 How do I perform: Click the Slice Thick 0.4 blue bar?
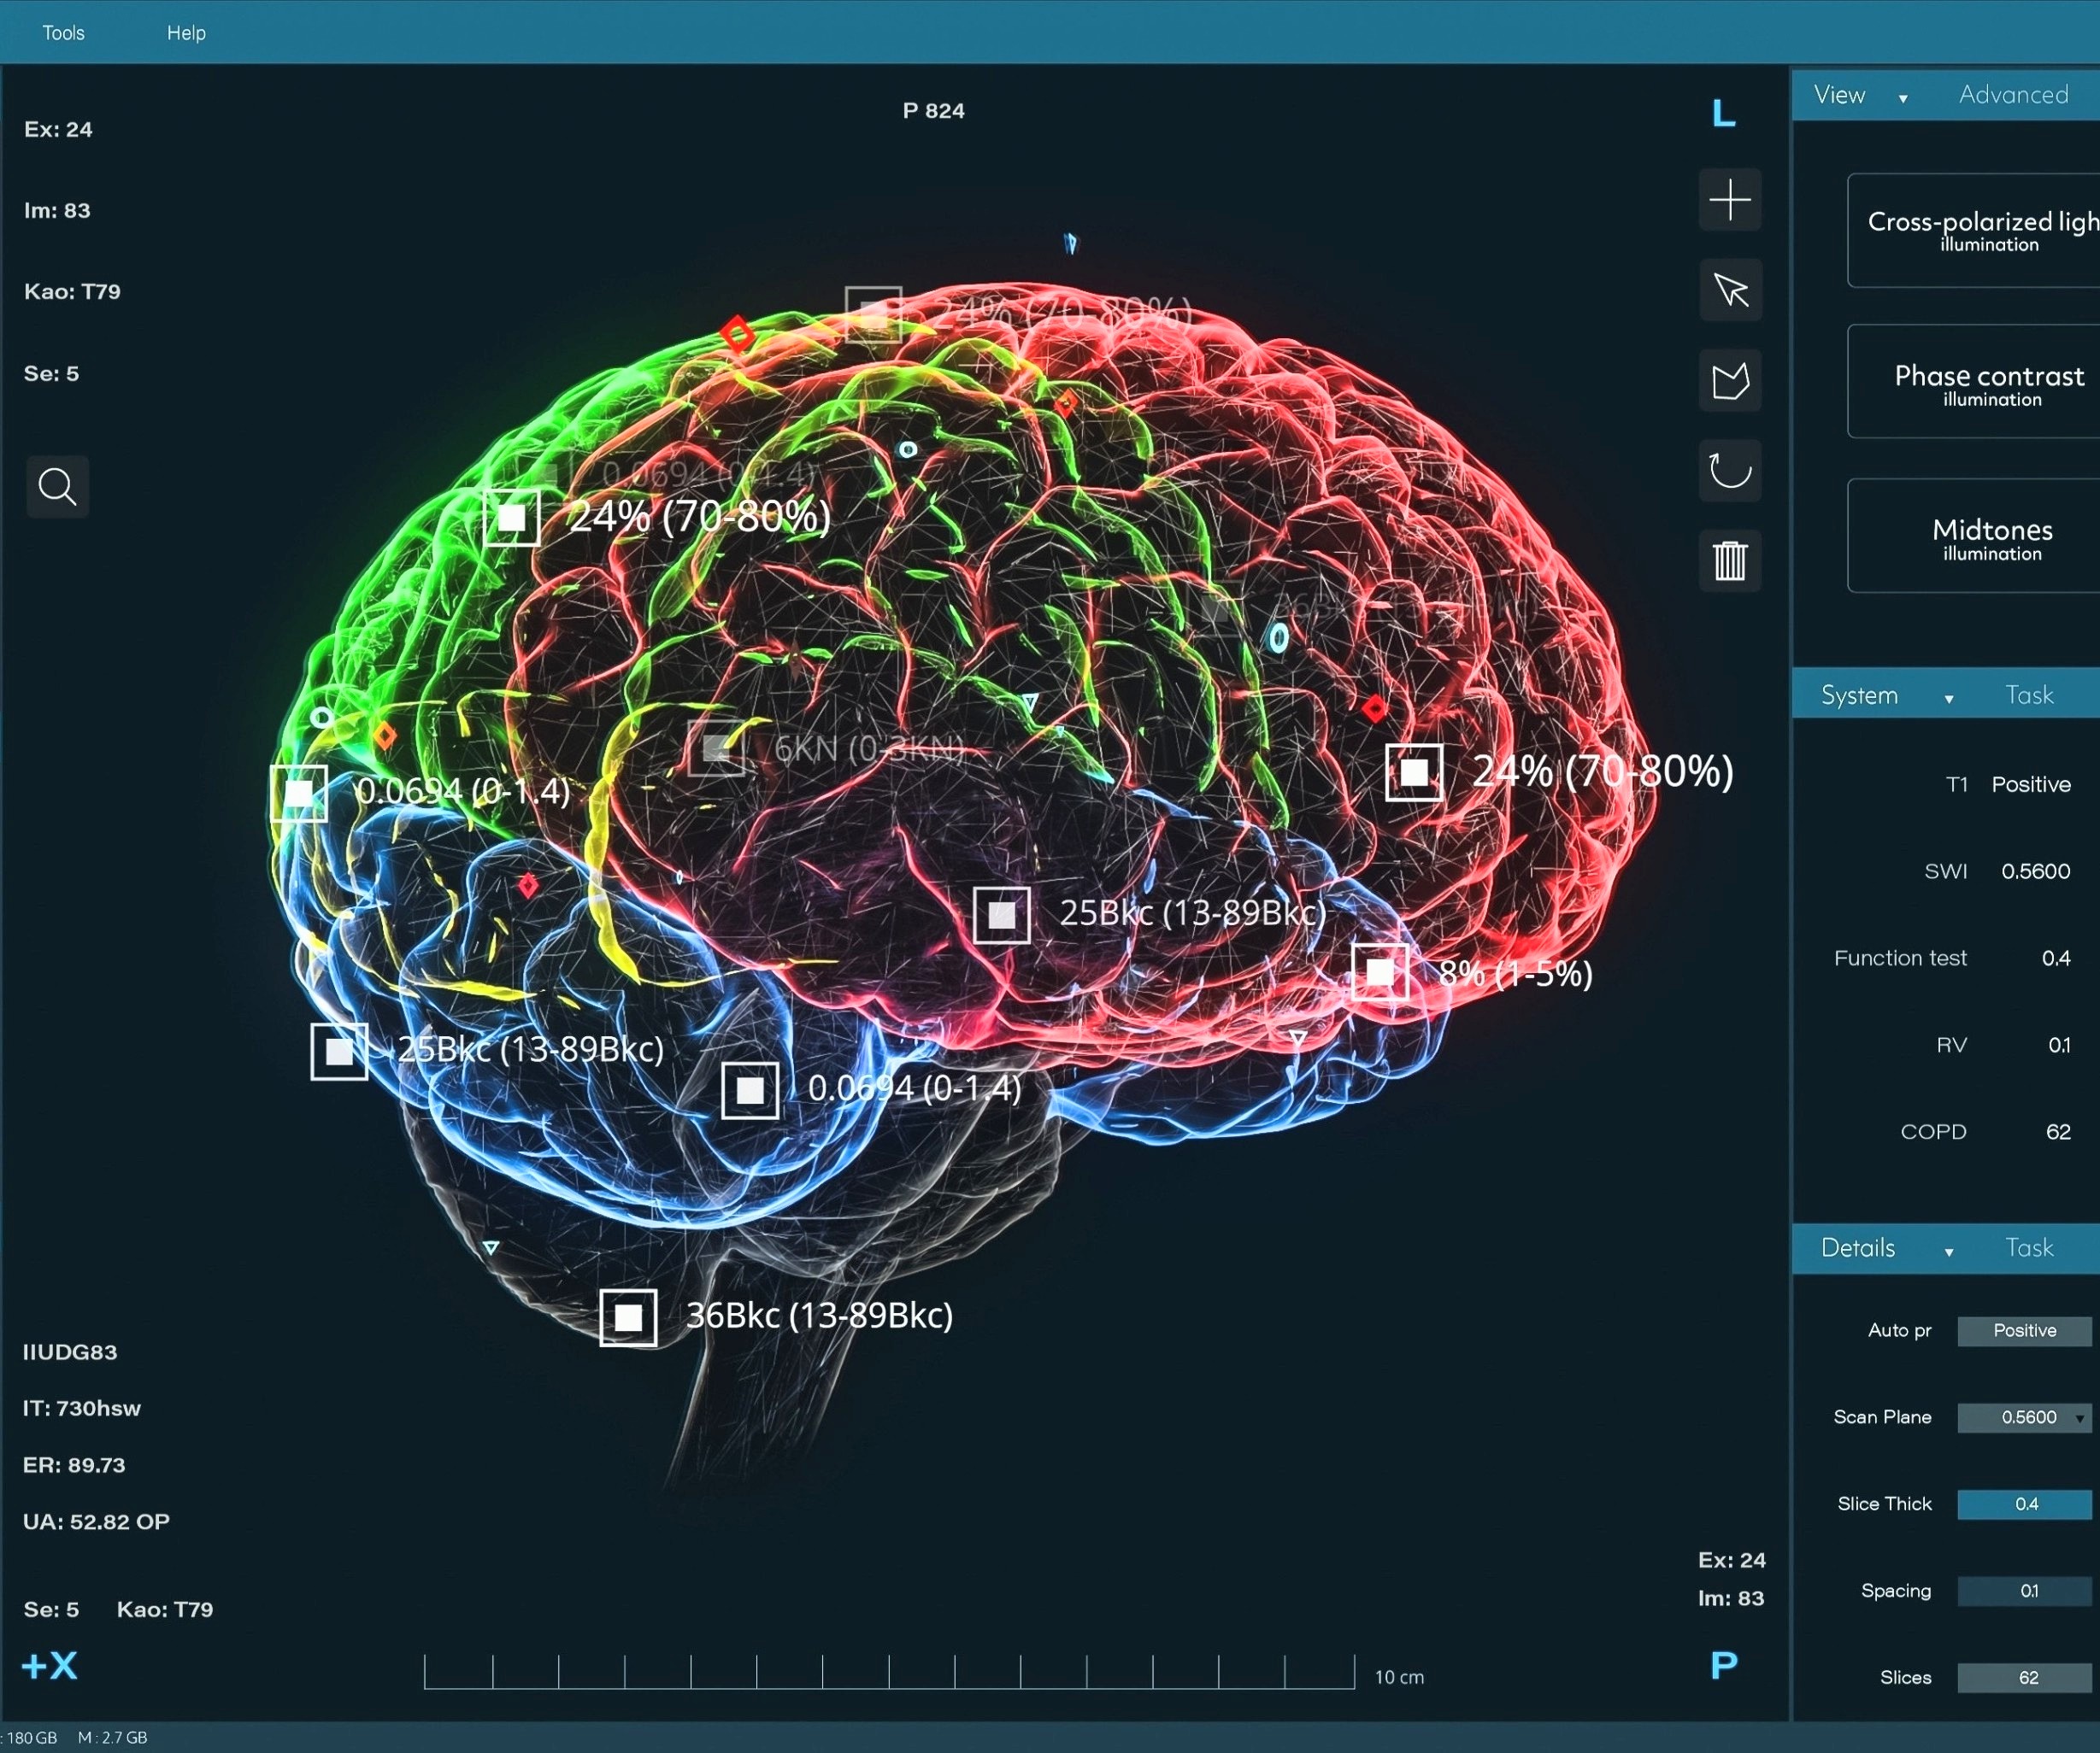click(2024, 1504)
